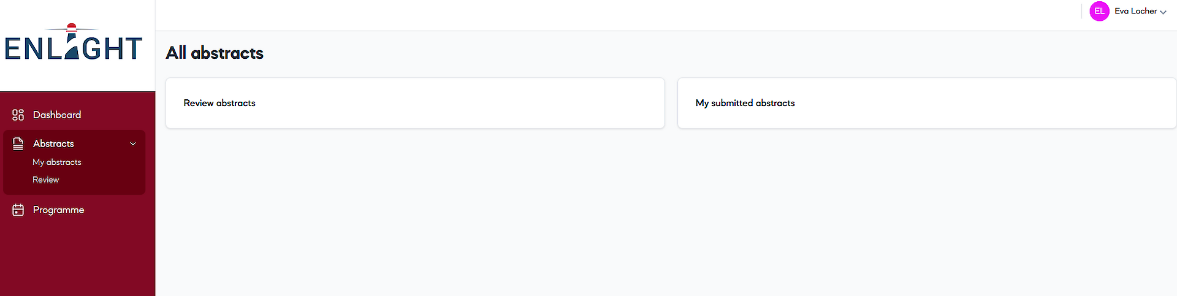Screen dimensions: 1177x296
Task: Click the EL user avatar circle
Action: (x=1099, y=11)
